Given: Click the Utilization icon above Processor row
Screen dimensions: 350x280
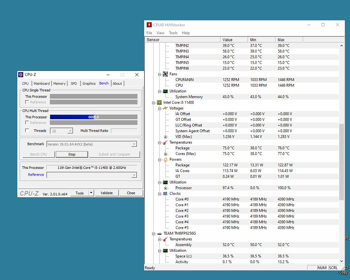Looking at the screenshot, I should click(165, 182).
